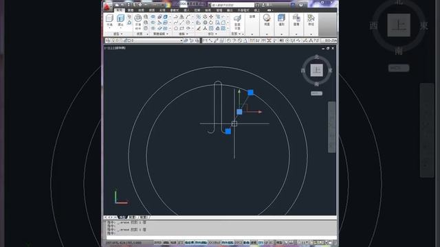Switch to the Parametric (參數式) ribbon tab
The width and height of the screenshot is (440, 247).
coord(174,10)
